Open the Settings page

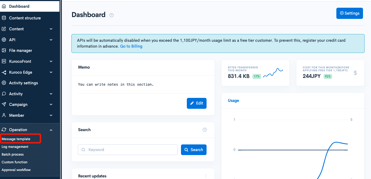(x=349, y=13)
